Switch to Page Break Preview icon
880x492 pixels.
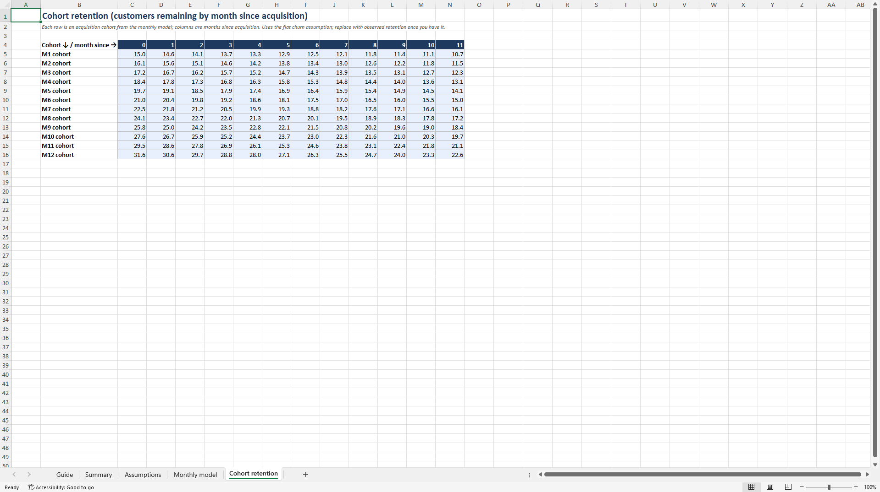[x=788, y=487]
